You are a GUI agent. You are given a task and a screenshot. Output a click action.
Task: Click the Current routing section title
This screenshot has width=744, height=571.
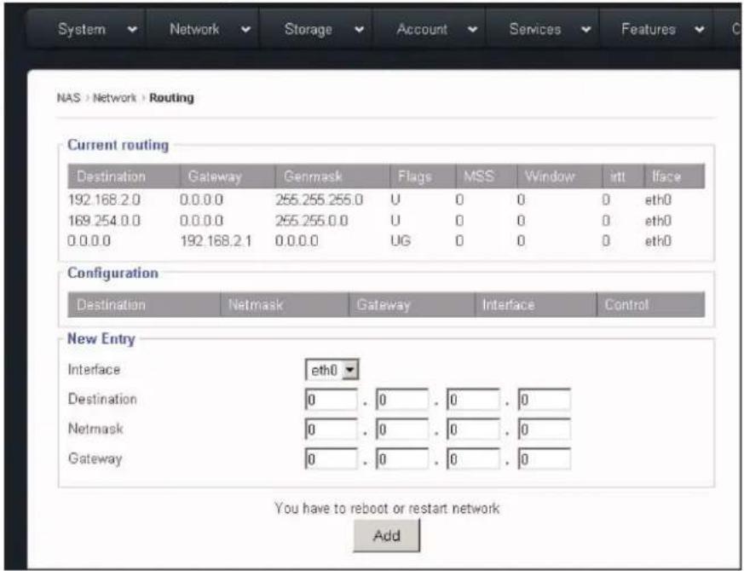pyautogui.click(x=118, y=145)
